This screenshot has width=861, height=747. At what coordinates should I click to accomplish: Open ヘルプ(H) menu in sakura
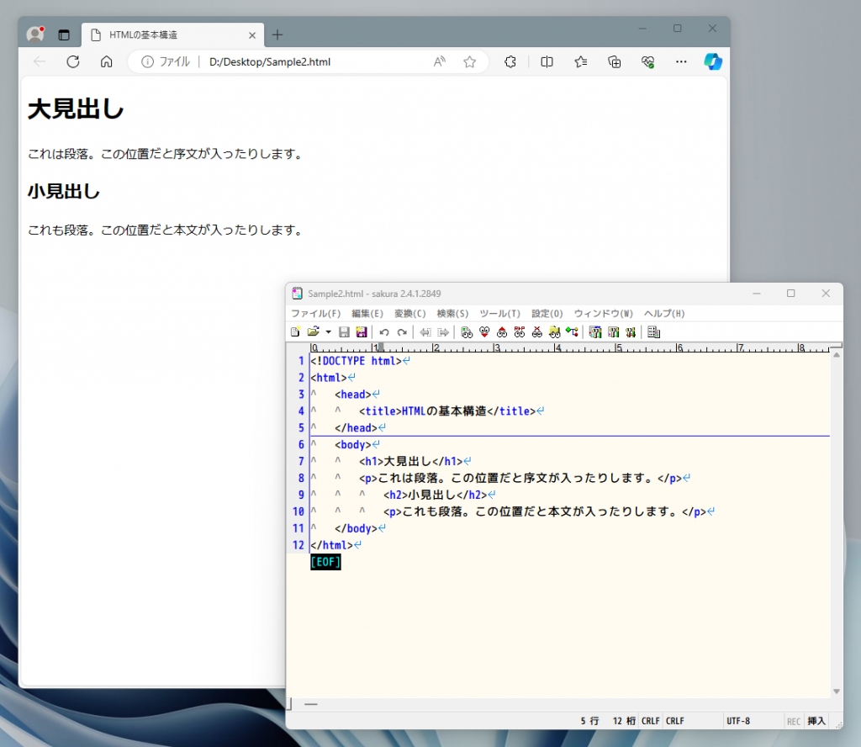point(664,314)
